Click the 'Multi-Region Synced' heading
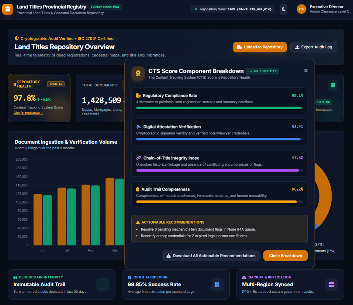The width and height of the screenshot is (353, 305). [268, 284]
